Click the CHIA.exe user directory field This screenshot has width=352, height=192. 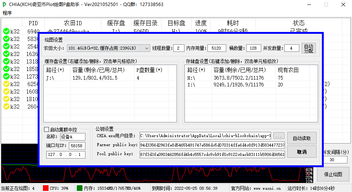point(205,136)
